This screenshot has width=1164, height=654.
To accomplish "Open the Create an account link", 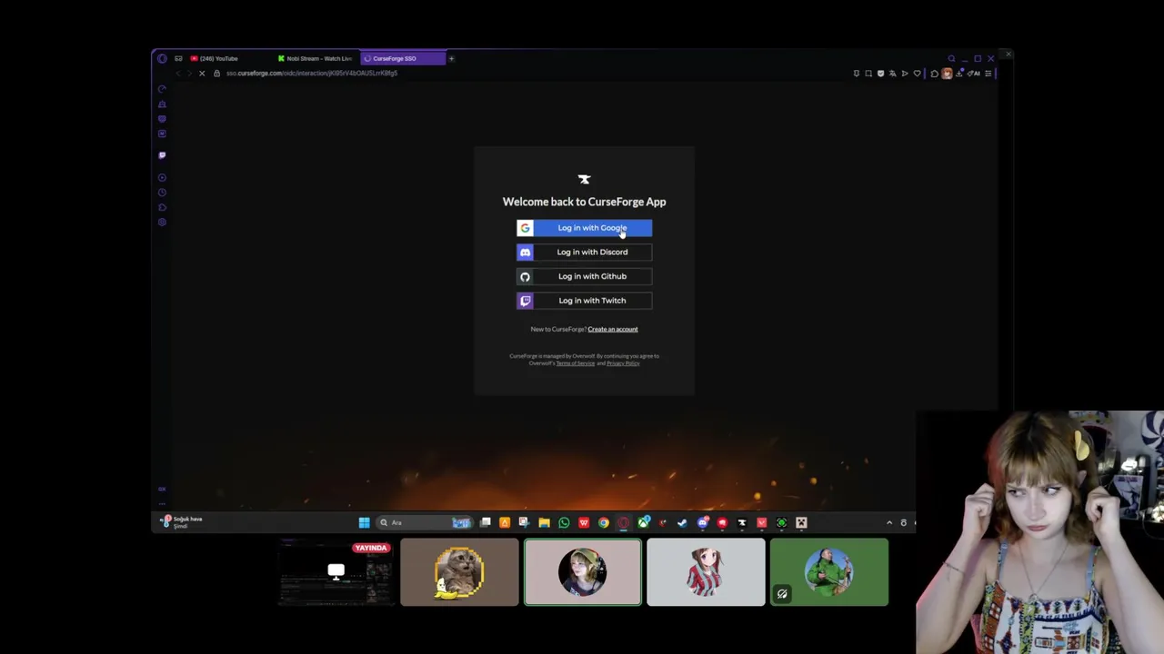I will [x=612, y=329].
